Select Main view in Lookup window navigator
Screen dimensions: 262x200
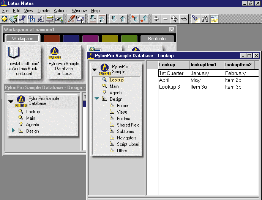pos(114,86)
